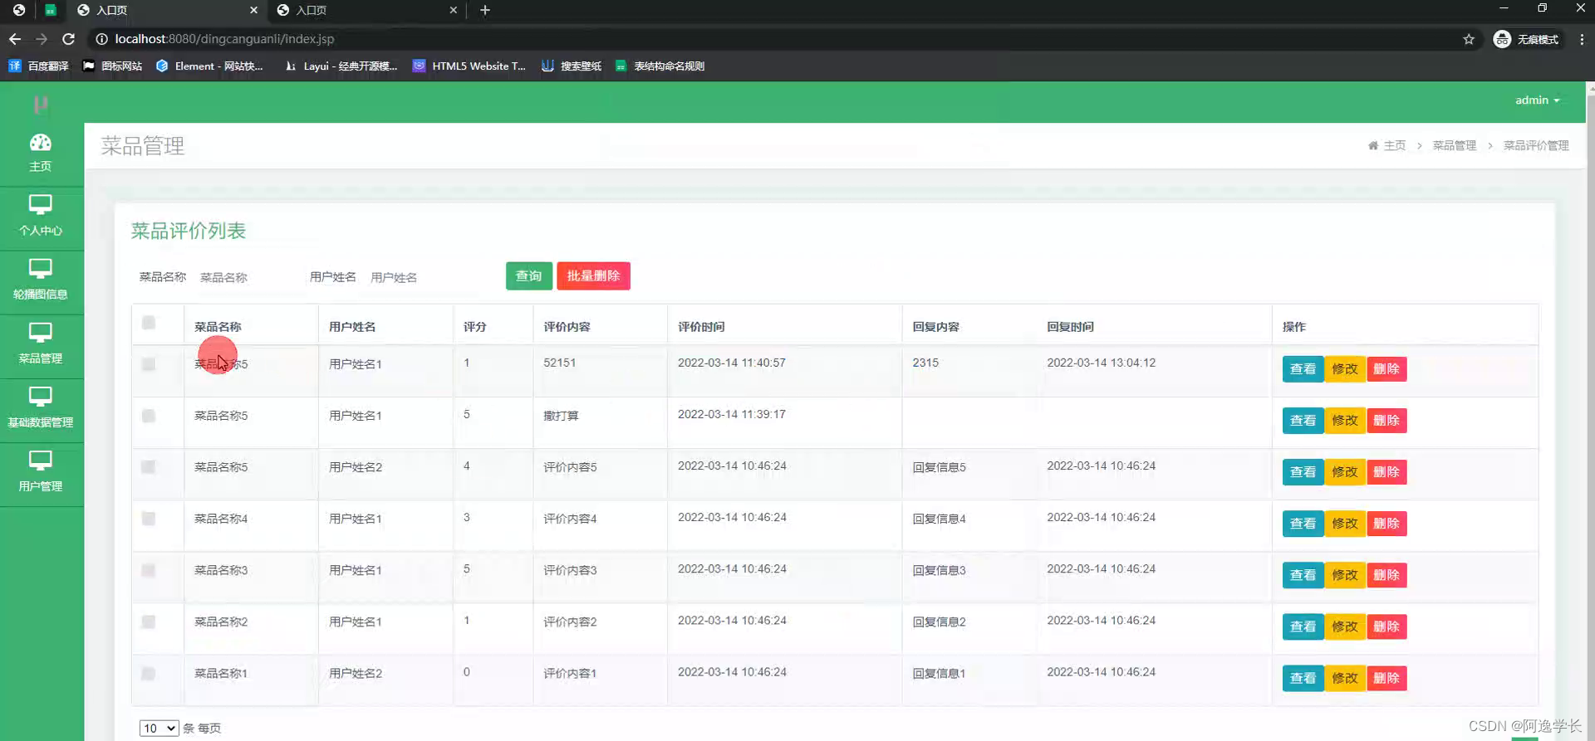This screenshot has width=1595, height=741.
Task: Click the browser address bar URL
Action: 224,39
